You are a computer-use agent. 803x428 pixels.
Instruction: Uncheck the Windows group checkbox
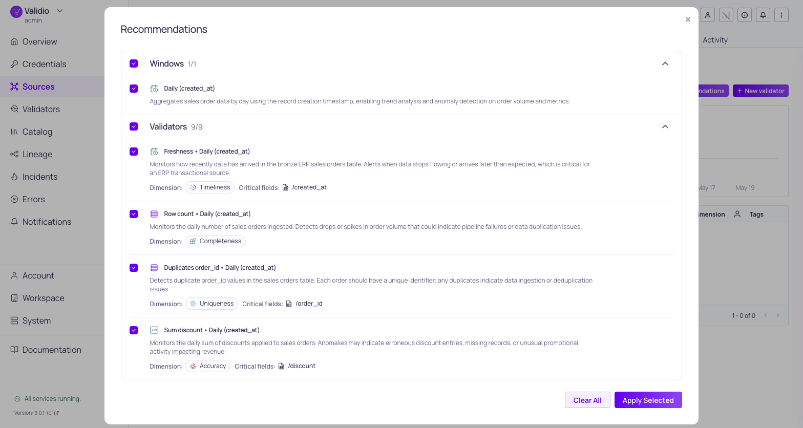pyautogui.click(x=134, y=63)
